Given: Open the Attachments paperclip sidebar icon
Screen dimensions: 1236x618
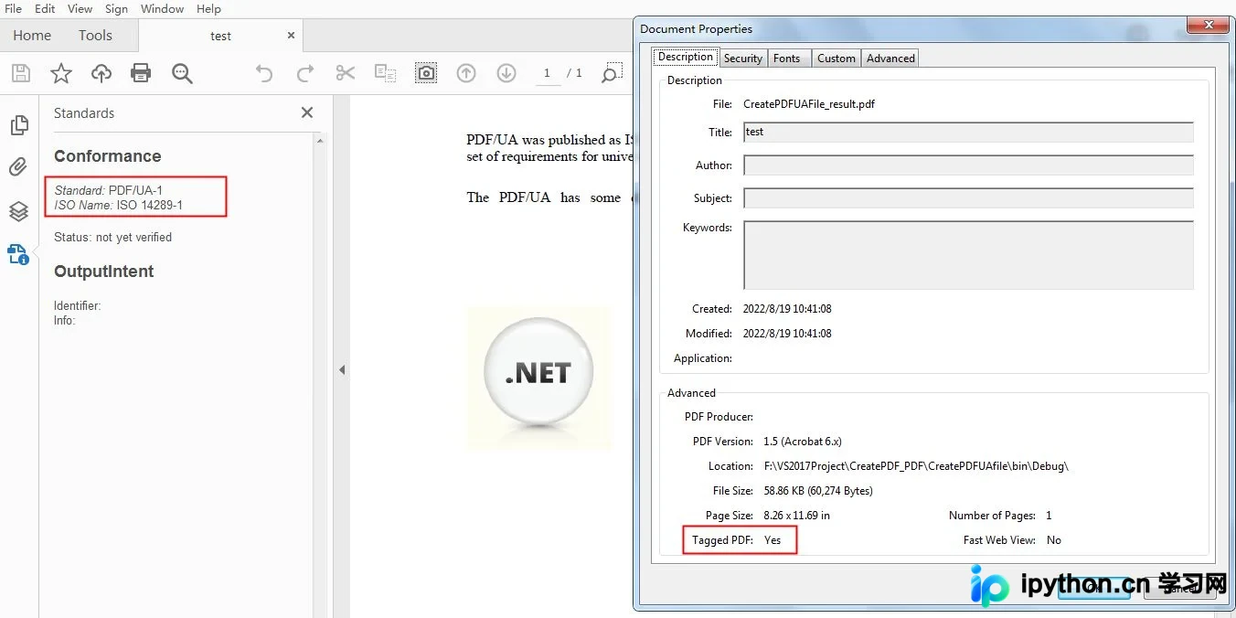Looking at the screenshot, I should (x=18, y=166).
